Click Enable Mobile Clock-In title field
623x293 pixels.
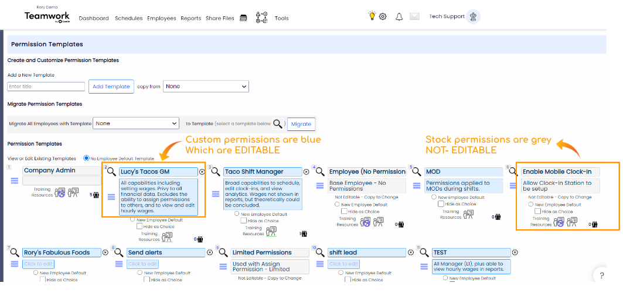(561, 172)
